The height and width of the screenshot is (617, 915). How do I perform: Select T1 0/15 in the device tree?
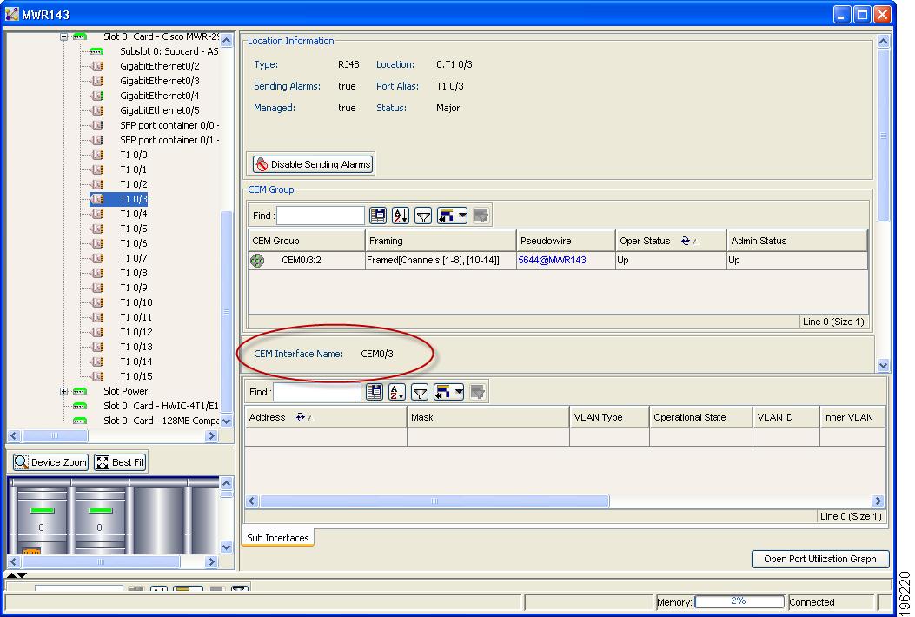[x=136, y=376]
